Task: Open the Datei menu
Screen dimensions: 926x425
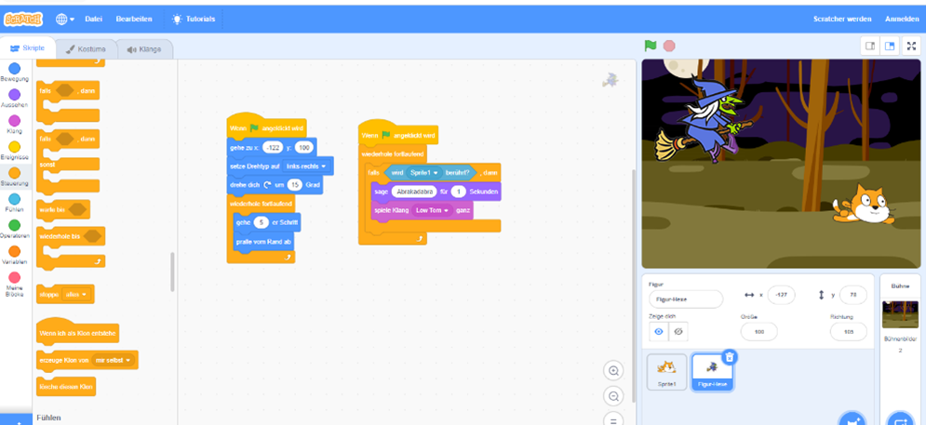Action: click(x=93, y=19)
